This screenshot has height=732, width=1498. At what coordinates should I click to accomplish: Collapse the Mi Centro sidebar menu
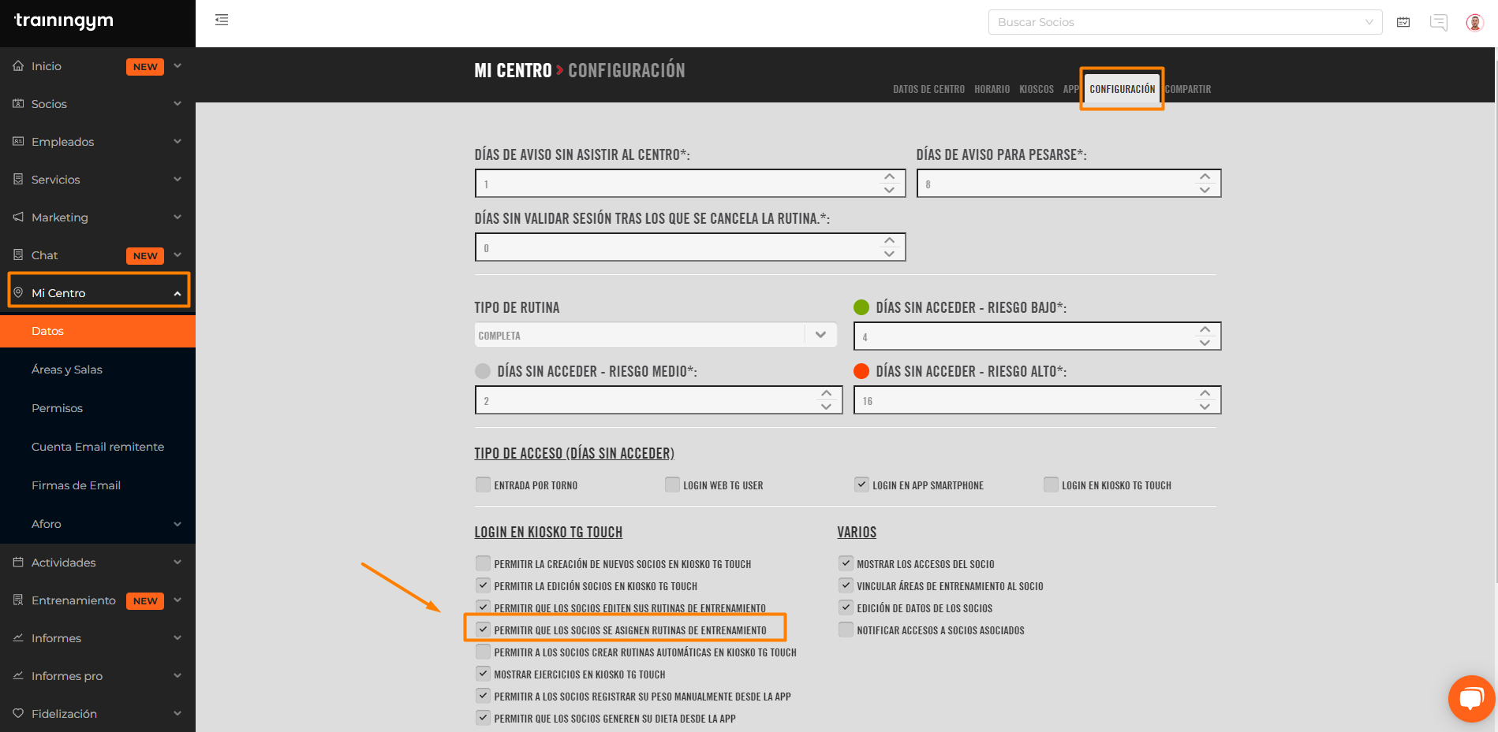pyautogui.click(x=177, y=293)
